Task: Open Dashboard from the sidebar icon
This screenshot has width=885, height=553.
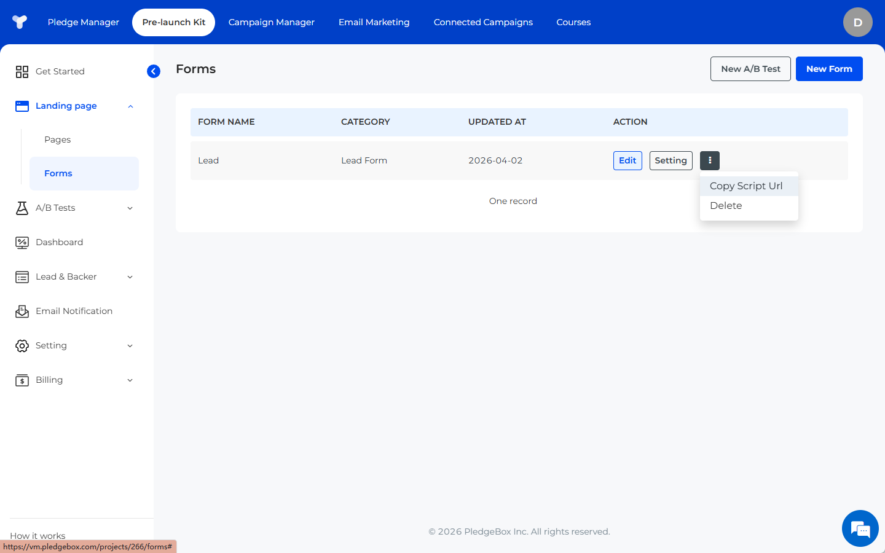Action: coord(22,243)
